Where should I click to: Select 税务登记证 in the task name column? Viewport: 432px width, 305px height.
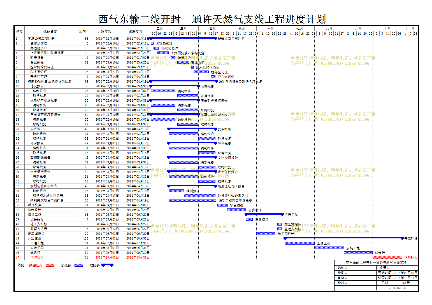39,72
